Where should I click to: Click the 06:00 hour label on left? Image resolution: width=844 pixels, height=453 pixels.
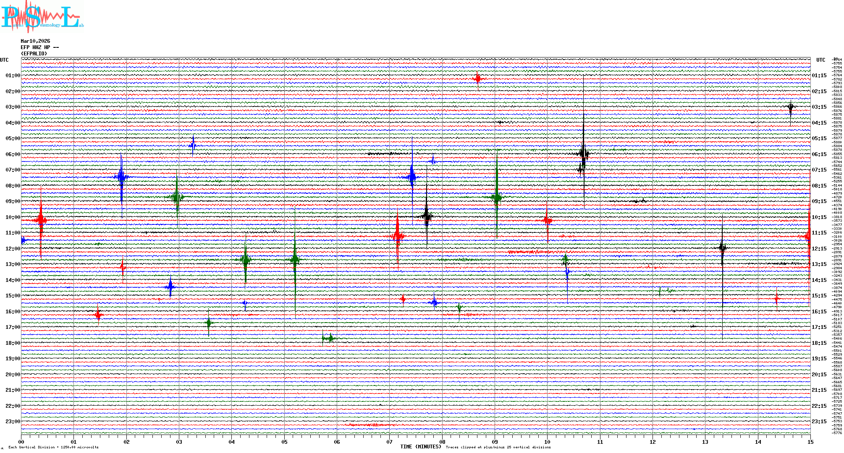point(13,154)
